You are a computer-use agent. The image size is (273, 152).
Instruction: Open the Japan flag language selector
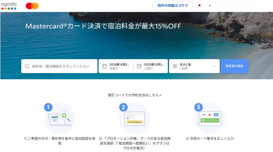199,5
